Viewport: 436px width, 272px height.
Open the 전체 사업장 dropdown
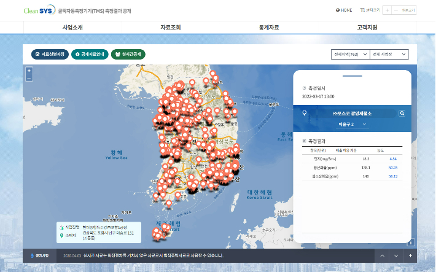pos(389,54)
